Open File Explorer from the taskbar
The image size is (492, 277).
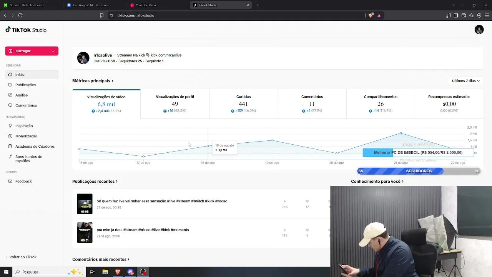[x=105, y=272]
